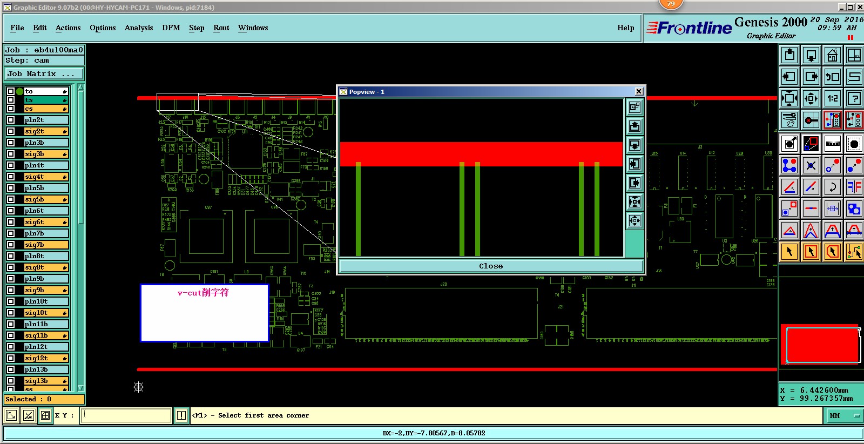Screen dimensions: 864x444
Task: Open the DFM menu
Action: pos(171,28)
